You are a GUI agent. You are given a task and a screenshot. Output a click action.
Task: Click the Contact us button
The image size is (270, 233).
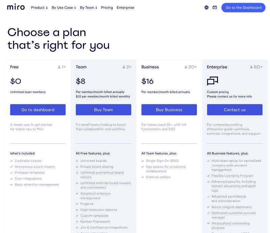pos(235,110)
